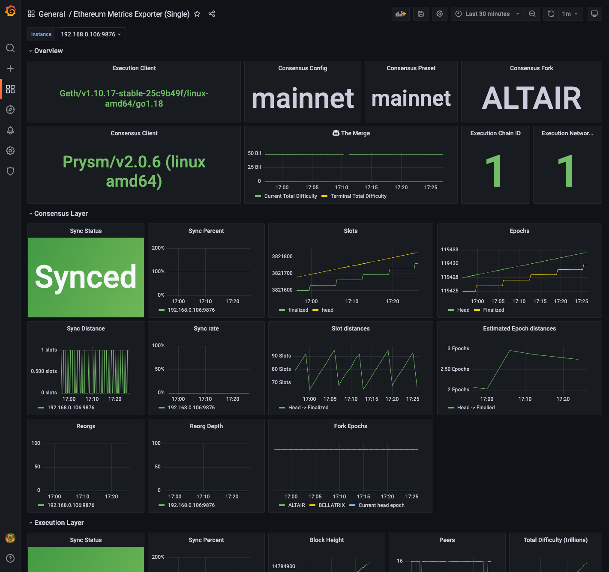
Task: Toggle Current head epoch series in legend
Action: point(381,505)
